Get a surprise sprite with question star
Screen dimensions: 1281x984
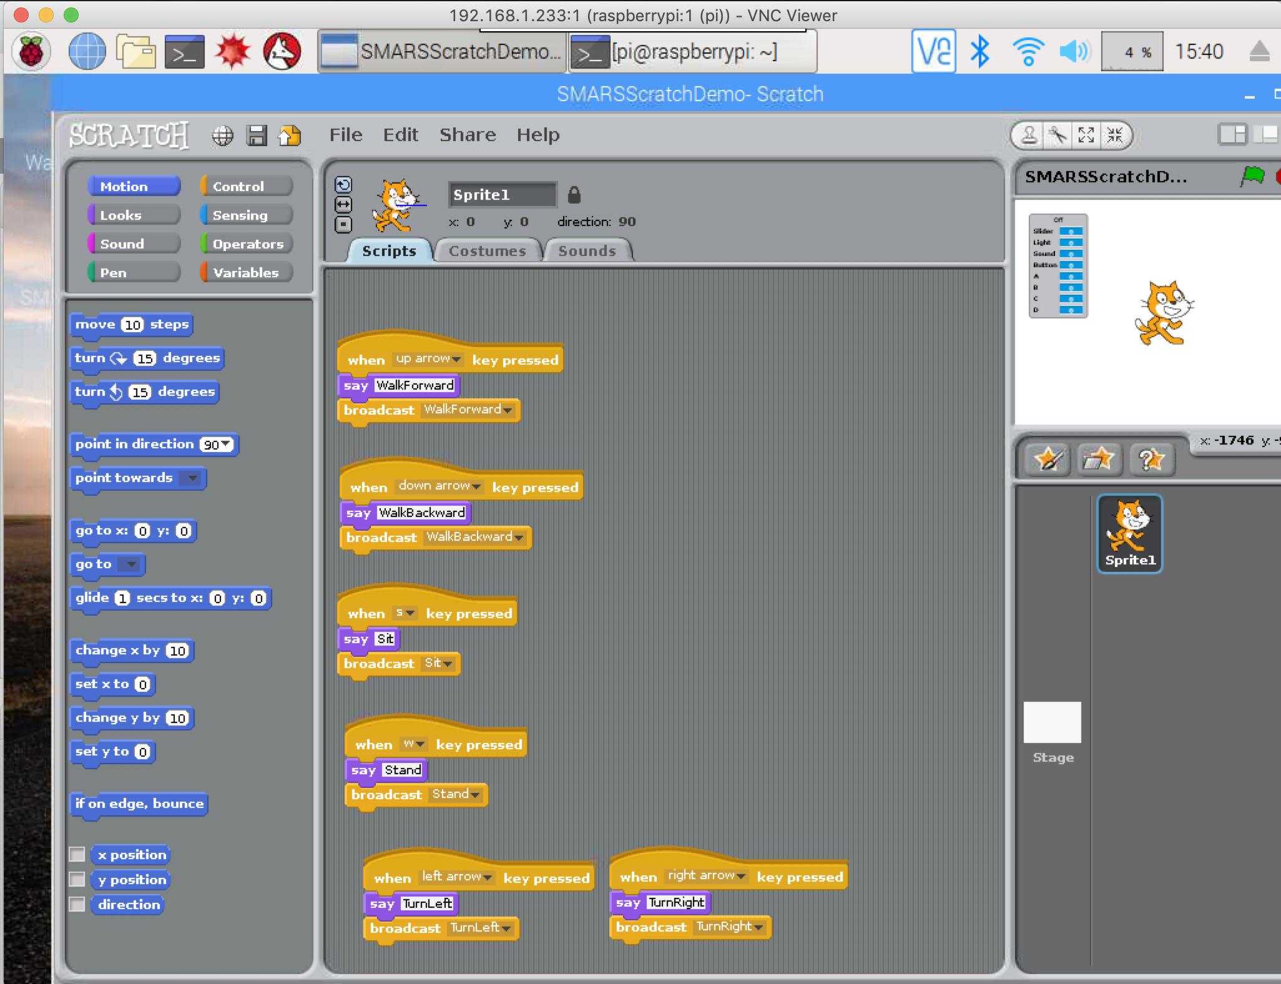tap(1151, 460)
